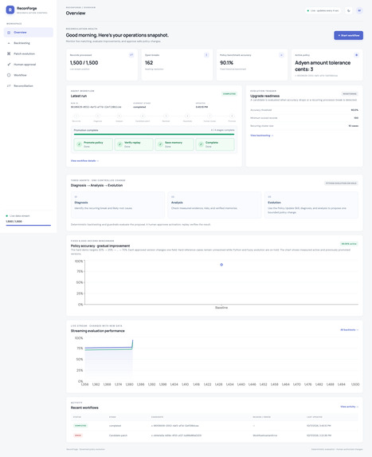Click the Completed status badge in workflows table

tap(80, 426)
